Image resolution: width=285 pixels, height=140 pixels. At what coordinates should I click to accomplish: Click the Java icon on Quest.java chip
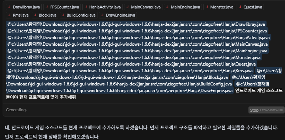240,7
